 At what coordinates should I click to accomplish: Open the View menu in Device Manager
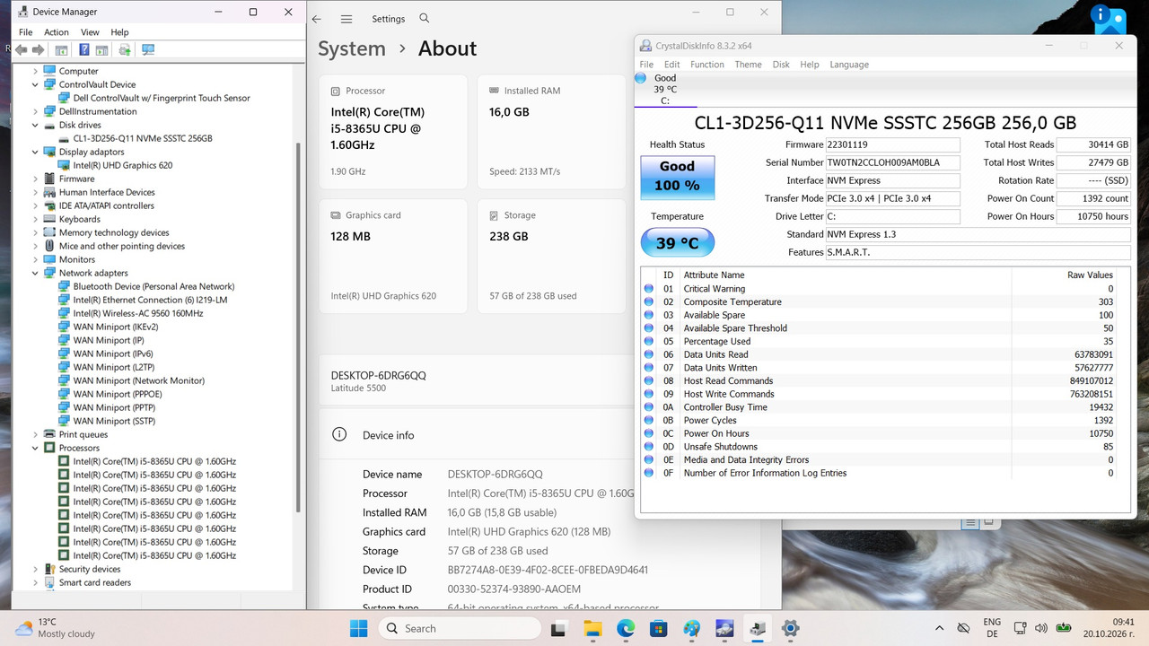pyautogui.click(x=88, y=32)
